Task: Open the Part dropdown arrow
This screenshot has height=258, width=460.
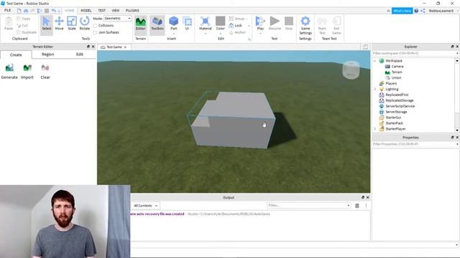Action: (174, 34)
